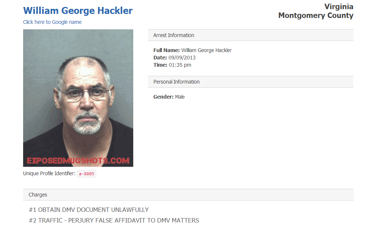The height and width of the screenshot is (228, 370).
Task: Click the mugshot photo thumbnail
Action: pyautogui.click(x=78, y=98)
